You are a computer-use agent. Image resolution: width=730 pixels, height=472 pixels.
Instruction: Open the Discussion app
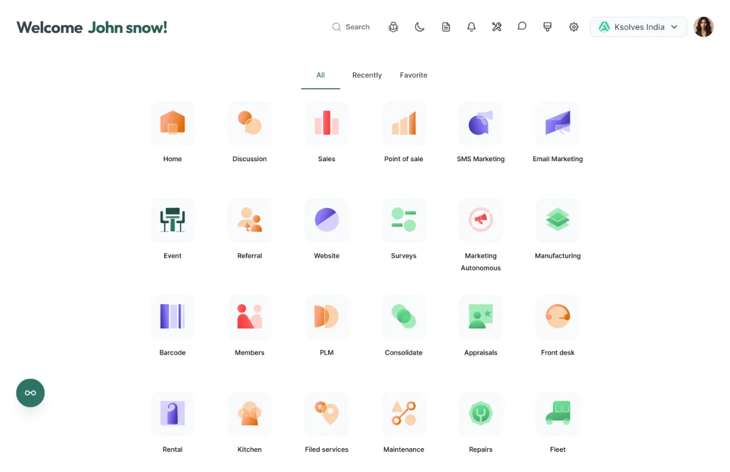249,123
